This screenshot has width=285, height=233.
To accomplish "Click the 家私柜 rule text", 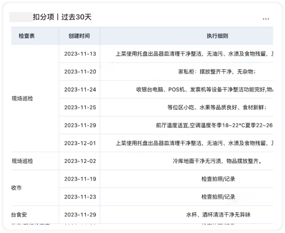I will tap(217, 72).
